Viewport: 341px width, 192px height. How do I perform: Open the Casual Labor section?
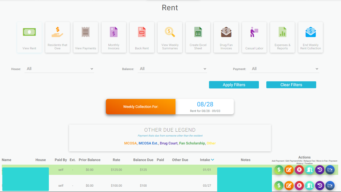pos(254,37)
